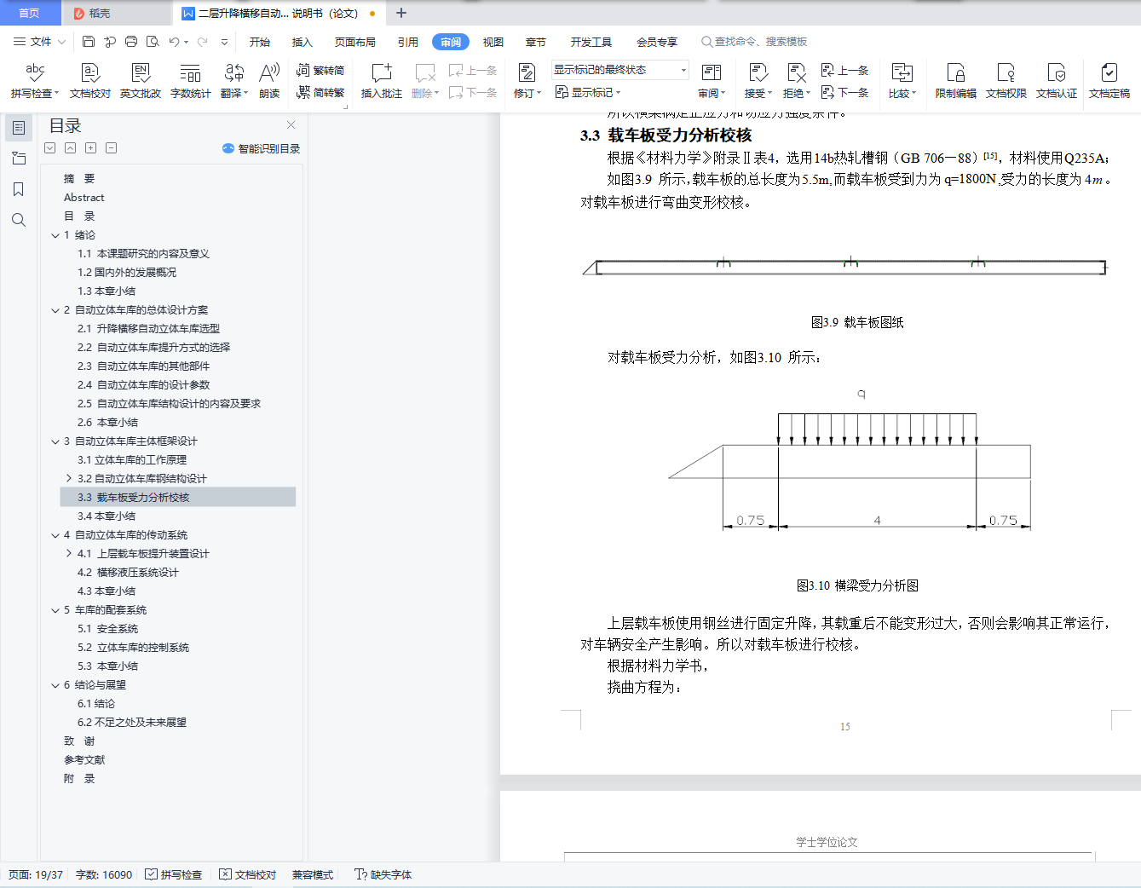This screenshot has width=1141, height=888.
Task: Switch to the 视图 ribbon tab
Action: pyautogui.click(x=493, y=42)
